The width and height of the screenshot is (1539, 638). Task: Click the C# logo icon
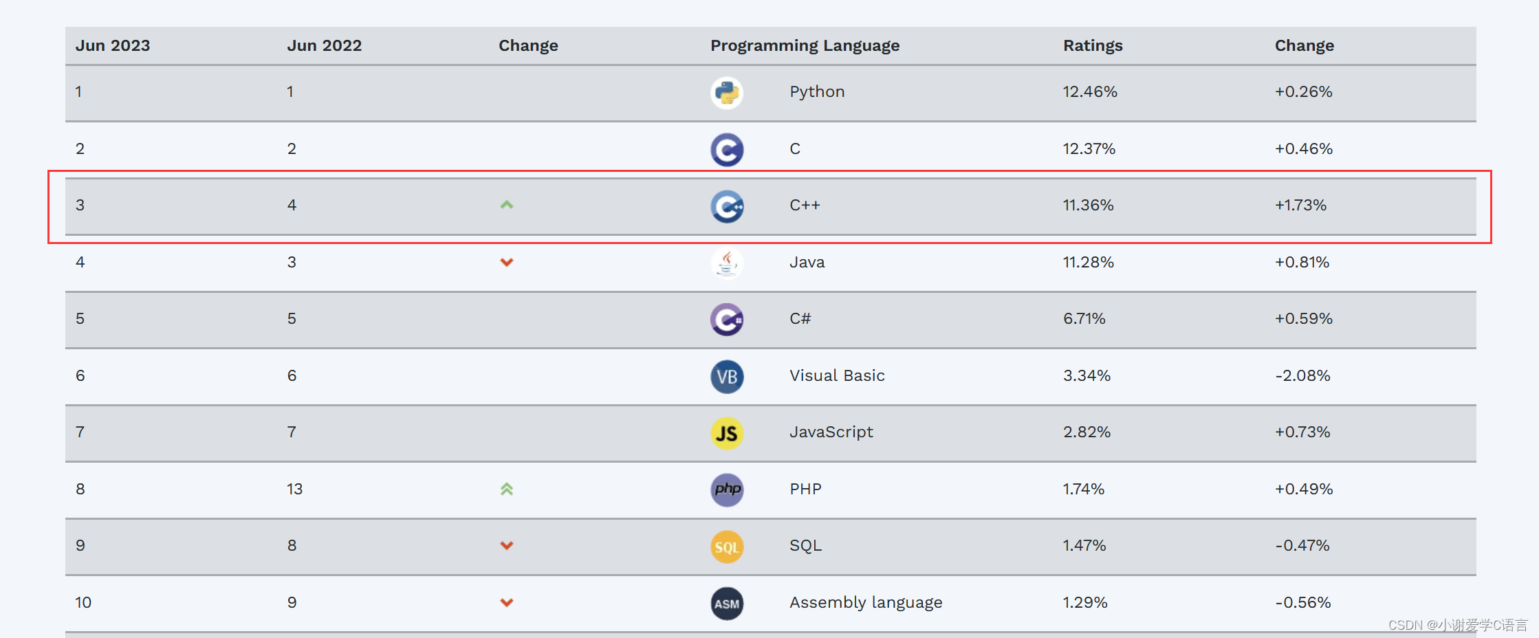727,320
